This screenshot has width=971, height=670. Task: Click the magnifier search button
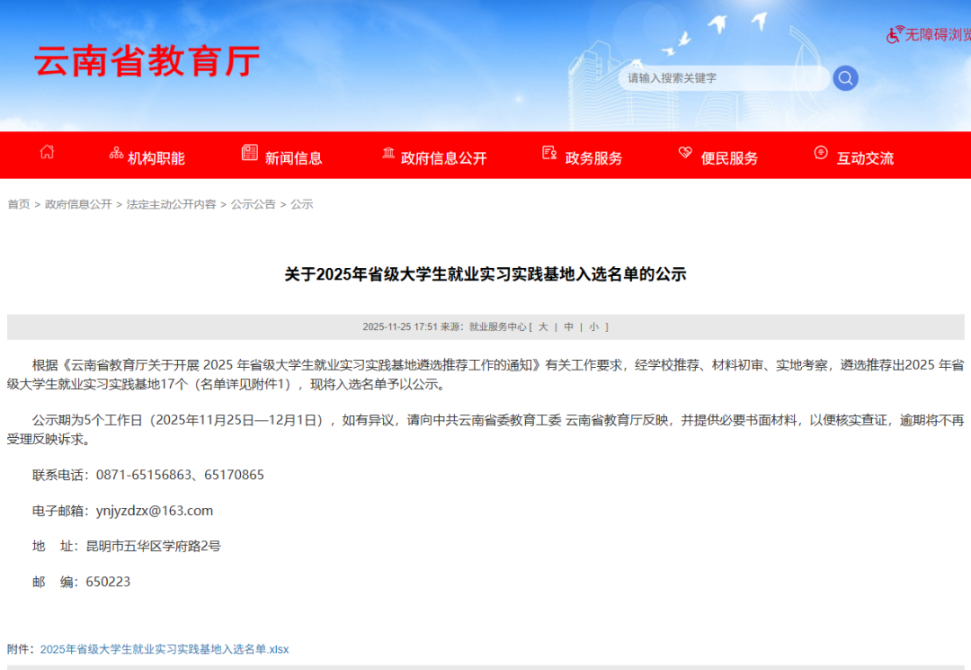[844, 78]
